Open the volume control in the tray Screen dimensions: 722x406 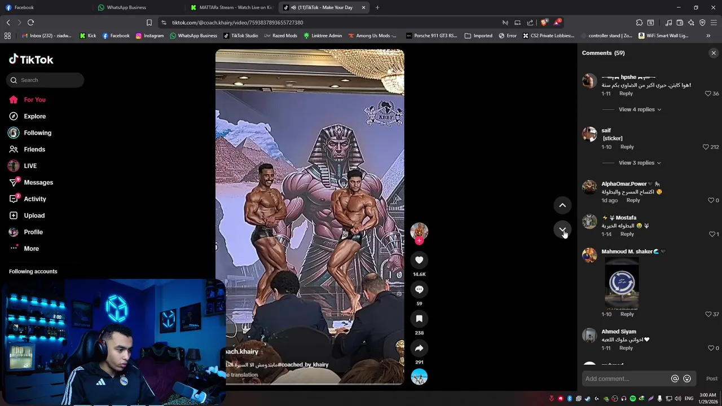tap(677, 399)
